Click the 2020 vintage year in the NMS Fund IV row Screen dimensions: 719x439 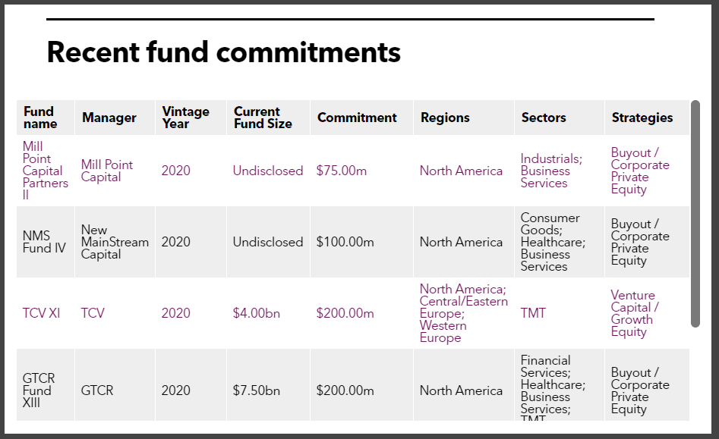pos(175,242)
